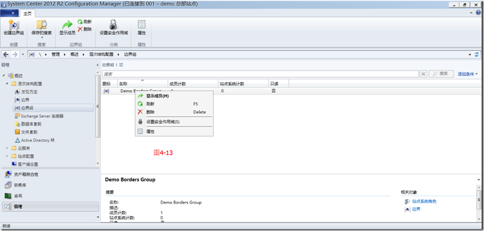The width and height of the screenshot is (484, 231).
Task: Click the 搜索 button
Action: coord(441,74)
